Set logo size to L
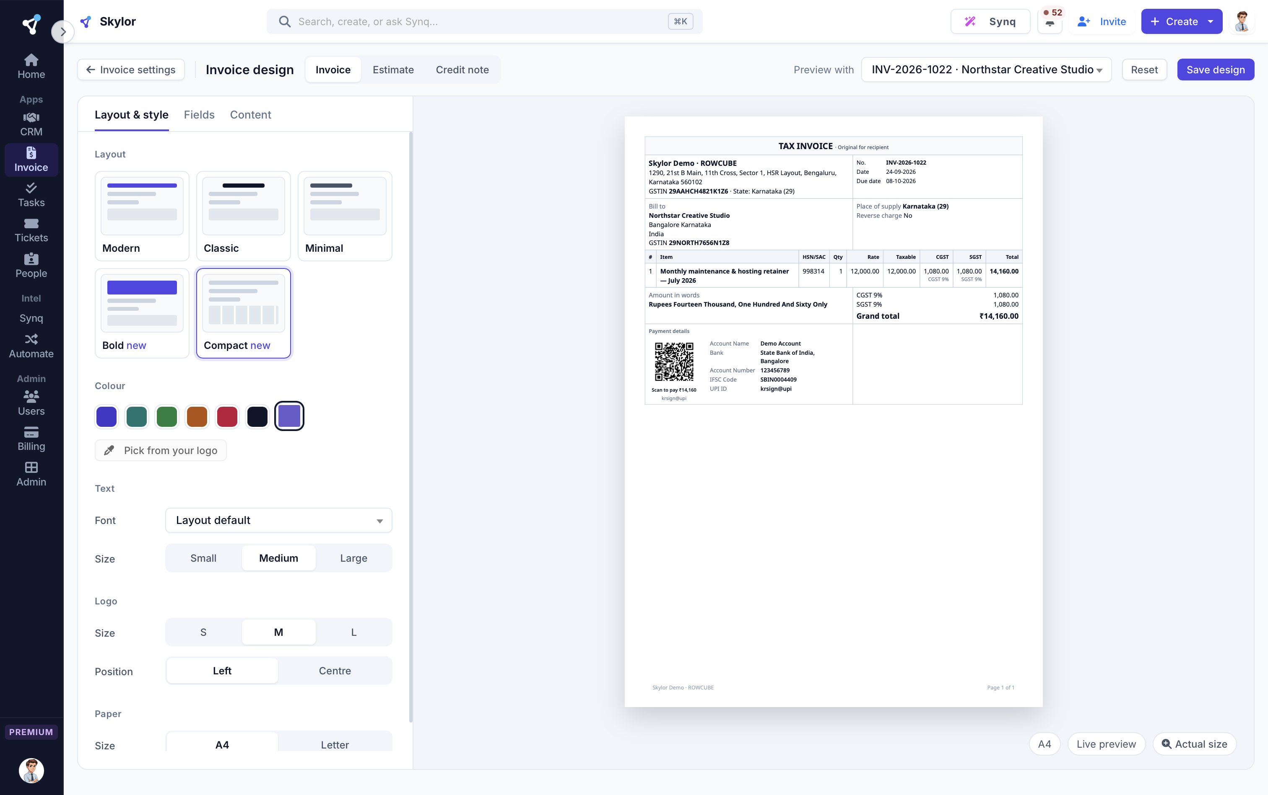Screen dimensions: 1268x795 coord(354,632)
